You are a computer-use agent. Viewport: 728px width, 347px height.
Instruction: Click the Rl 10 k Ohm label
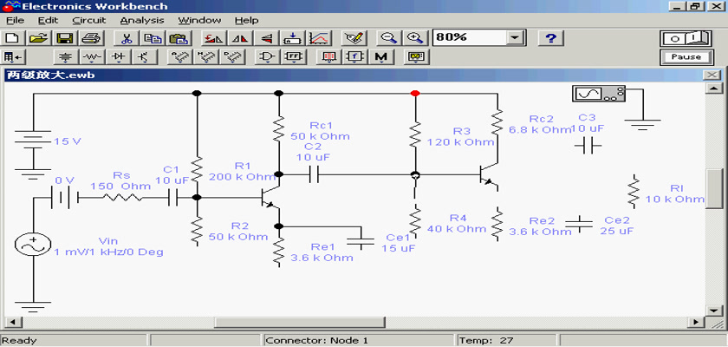(675, 193)
